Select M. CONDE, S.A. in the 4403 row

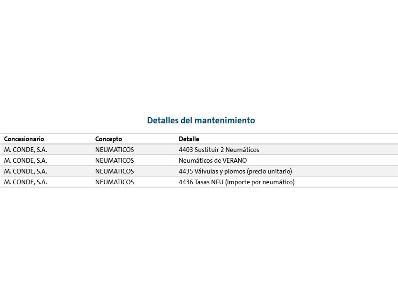[x=25, y=150]
